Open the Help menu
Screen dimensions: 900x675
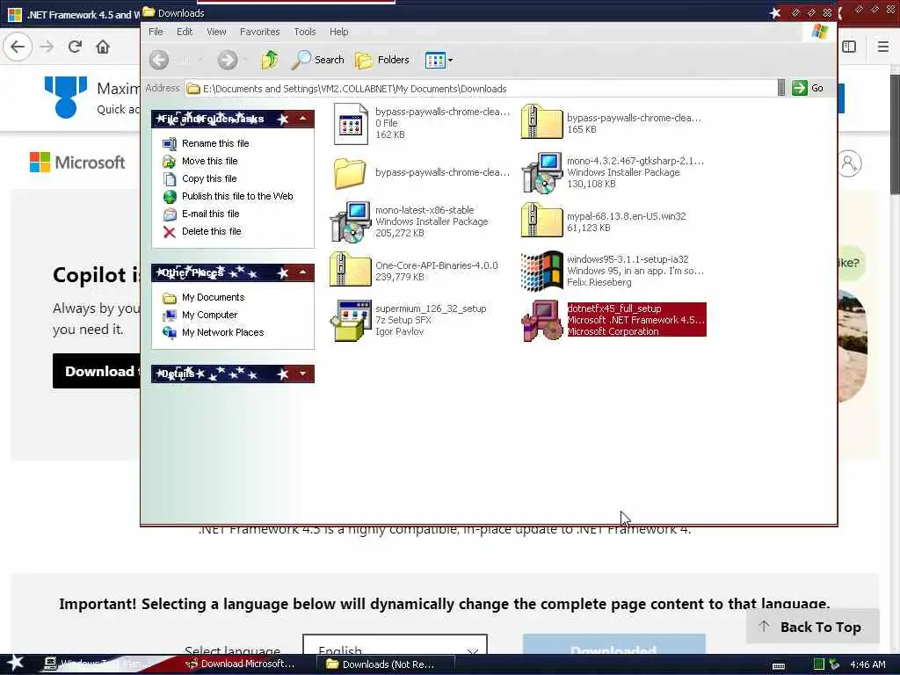(x=338, y=32)
